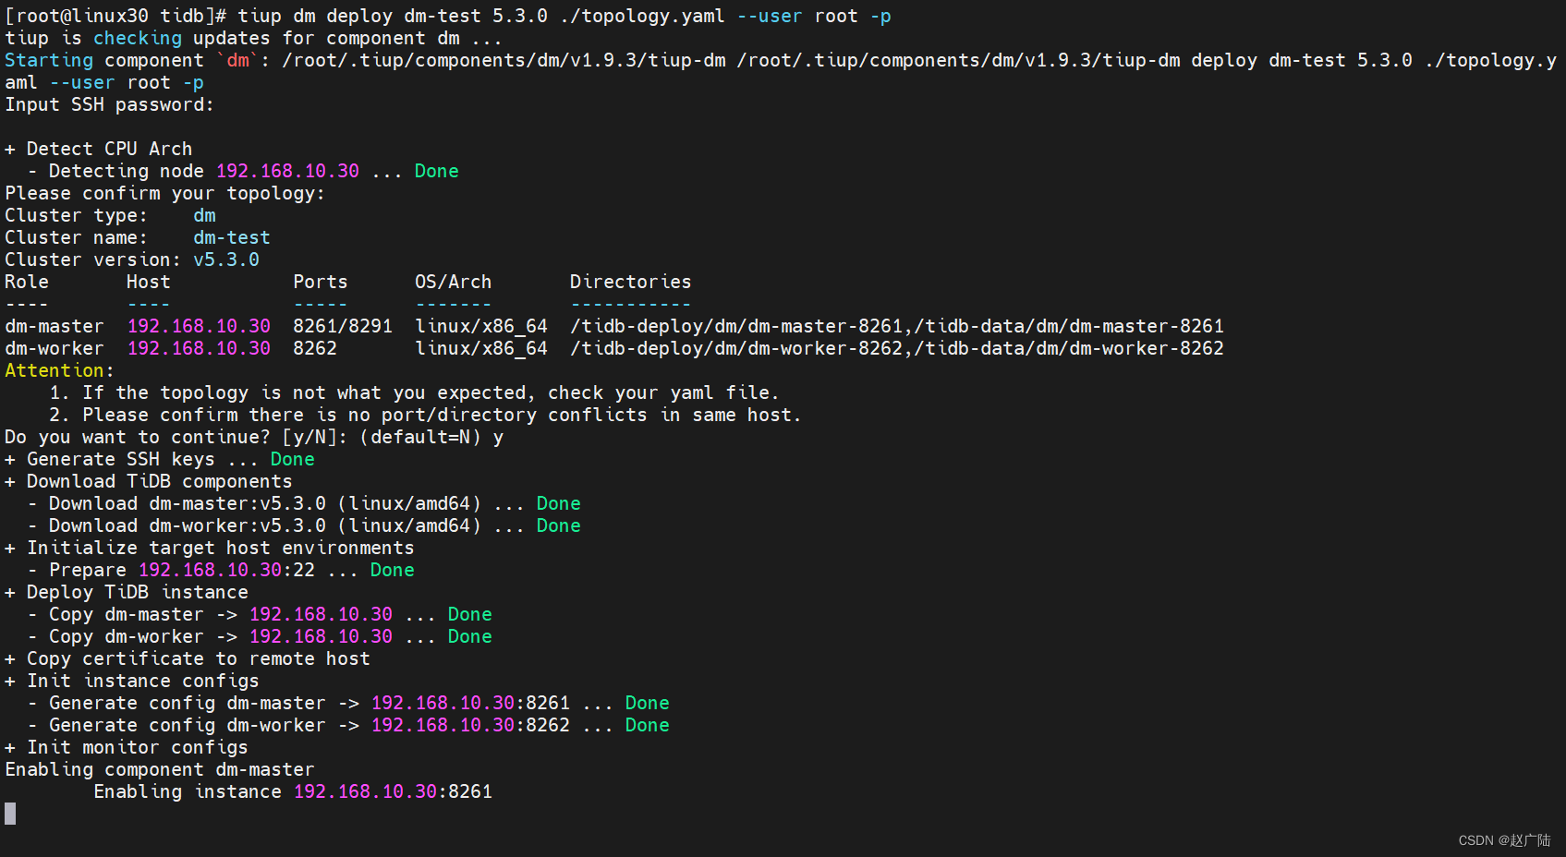Viewport: 1566px width, 857px height.
Task: Click the 'Role' column header
Action: [x=27, y=282]
